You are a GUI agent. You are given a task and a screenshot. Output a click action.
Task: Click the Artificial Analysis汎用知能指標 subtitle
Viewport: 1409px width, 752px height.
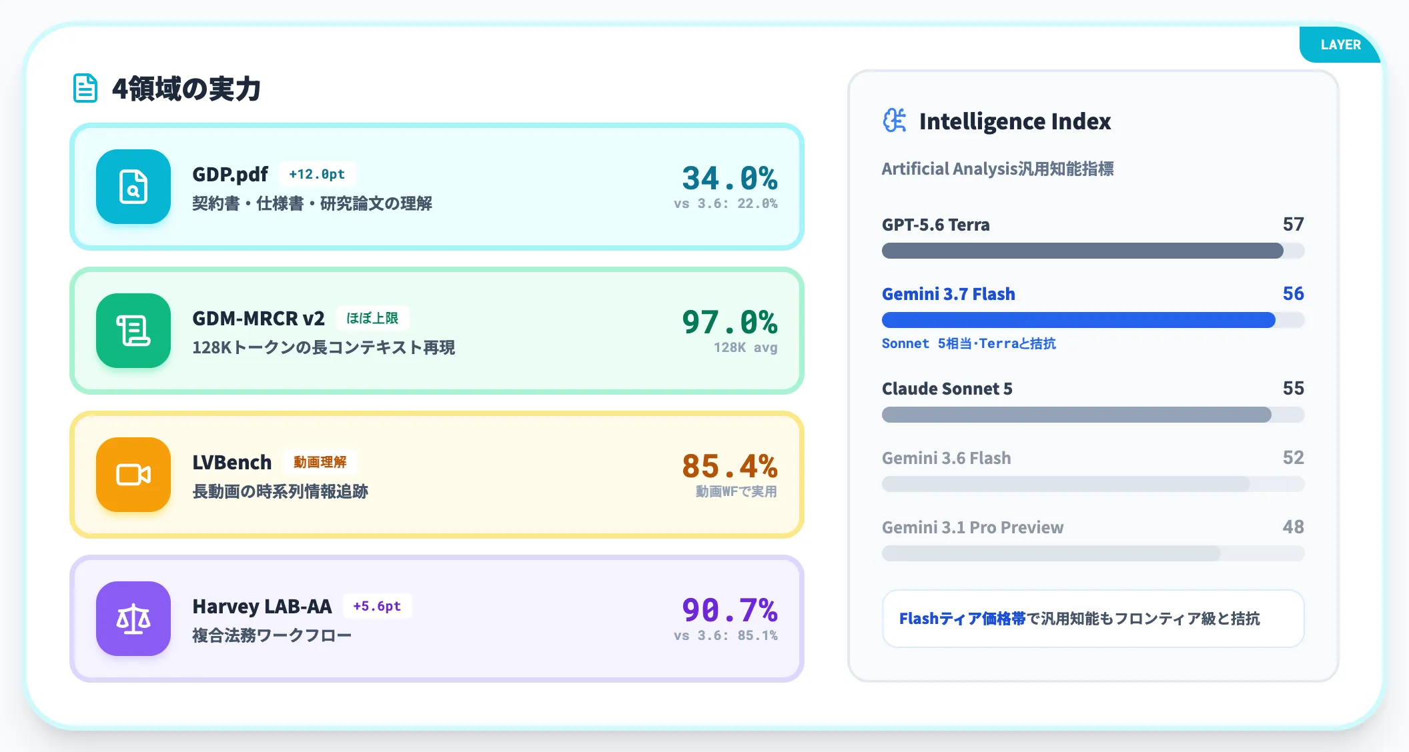[998, 169]
